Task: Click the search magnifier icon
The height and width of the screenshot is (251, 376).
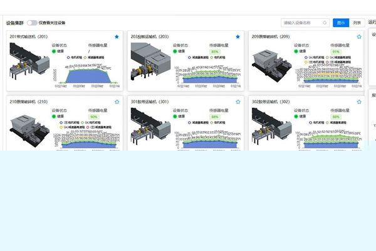Action: pos(325,23)
